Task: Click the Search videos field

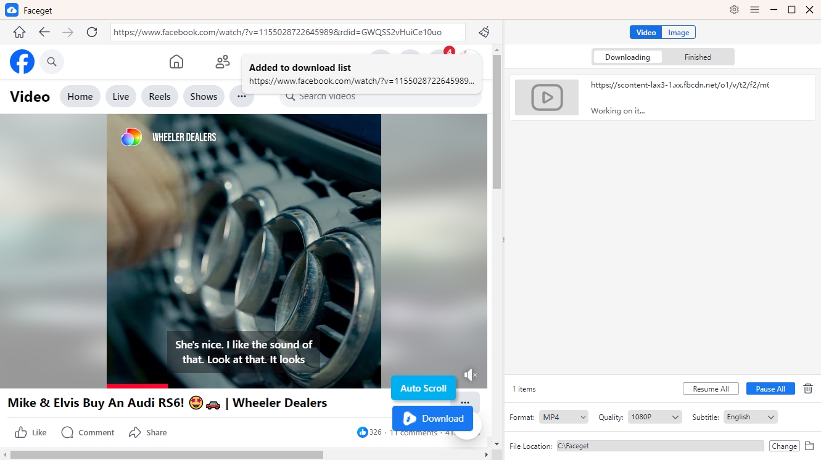Action: point(381,96)
